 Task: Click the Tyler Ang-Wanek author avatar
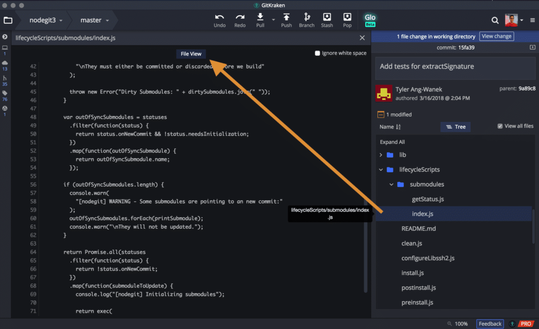pyautogui.click(x=384, y=94)
